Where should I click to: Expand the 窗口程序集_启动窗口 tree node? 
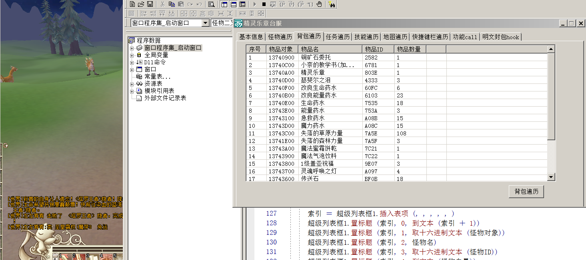[x=132, y=48]
